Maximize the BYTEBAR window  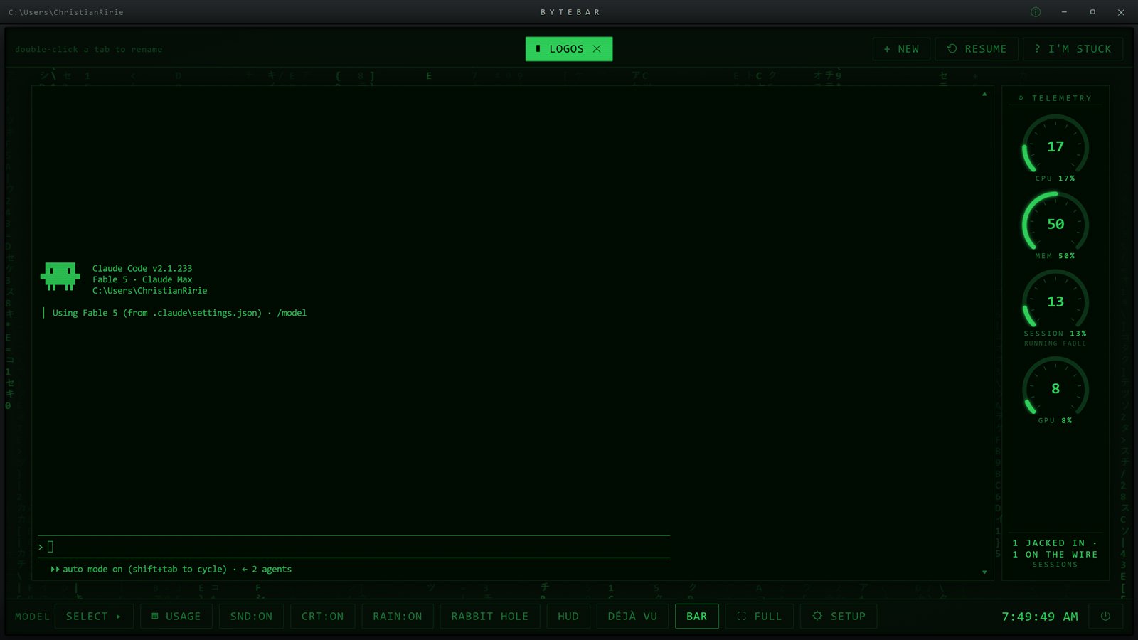[x=1092, y=12]
